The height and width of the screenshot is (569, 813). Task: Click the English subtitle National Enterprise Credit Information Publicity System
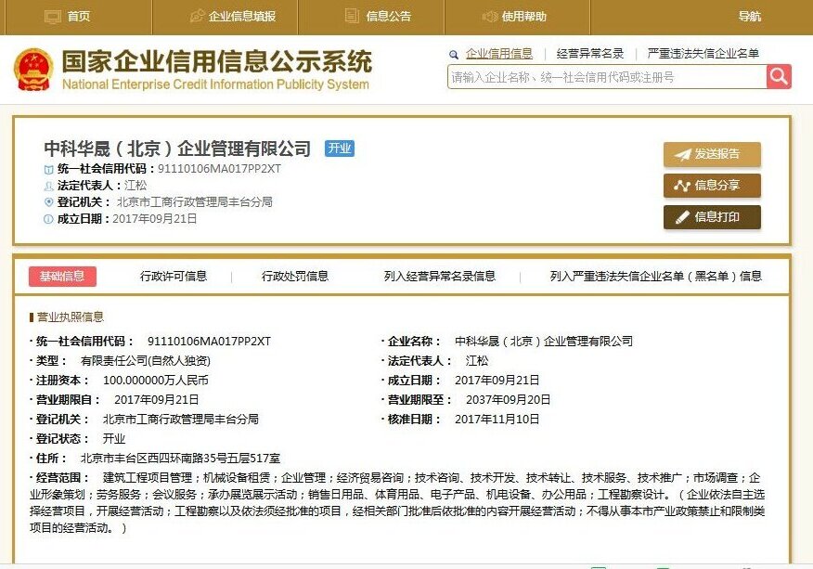coord(215,84)
